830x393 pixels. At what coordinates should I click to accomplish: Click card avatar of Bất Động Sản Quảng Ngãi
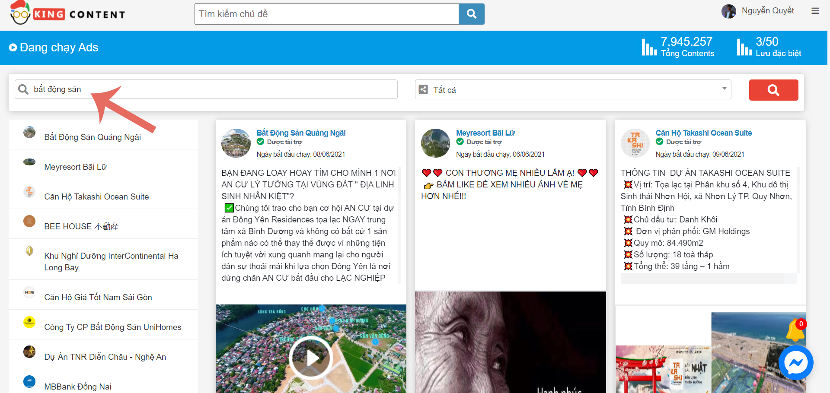[x=236, y=143]
